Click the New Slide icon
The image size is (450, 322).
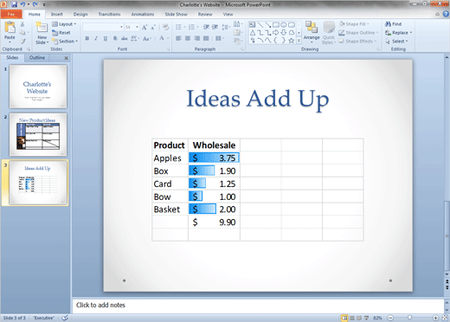click(x=42, y=28)
